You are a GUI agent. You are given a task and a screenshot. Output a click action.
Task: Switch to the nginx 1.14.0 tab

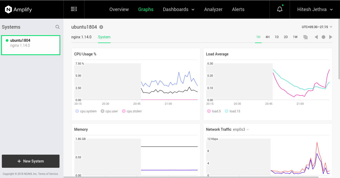point(81,37)
